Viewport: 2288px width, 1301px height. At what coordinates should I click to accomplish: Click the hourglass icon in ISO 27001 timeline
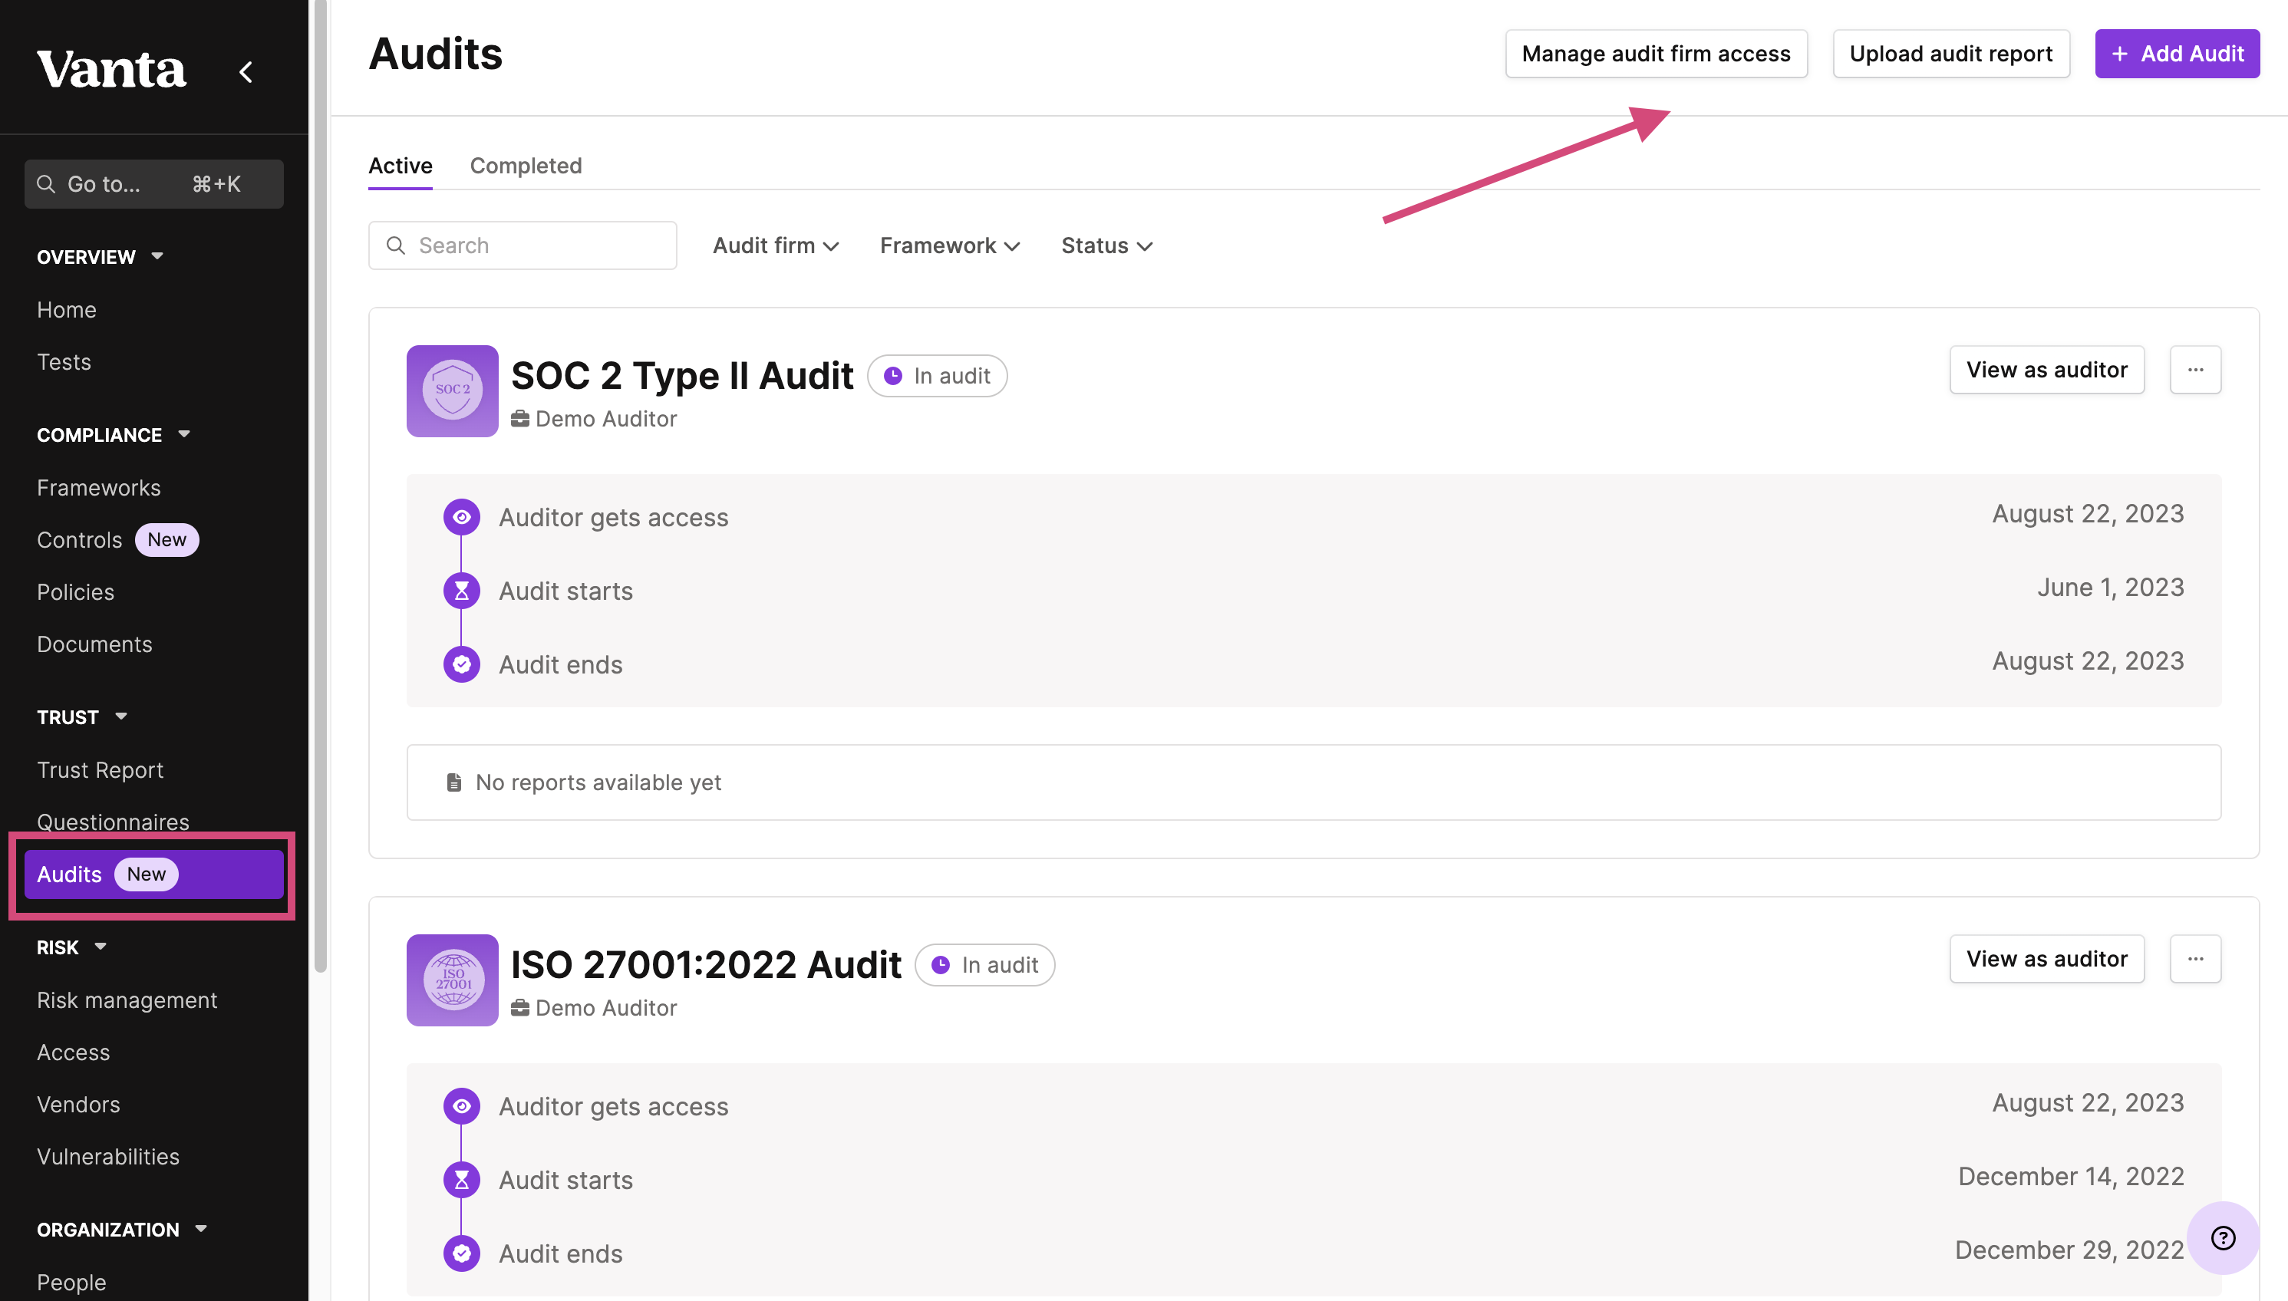pyautogui.click(x=461, y=1180)
